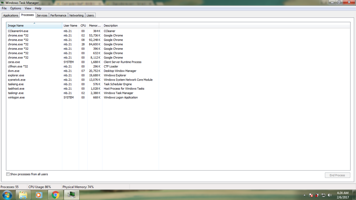Image resolution: width=356 pixels, height=200 pixels.
Task: Select the Processes tab
Action: pos(27,15)
